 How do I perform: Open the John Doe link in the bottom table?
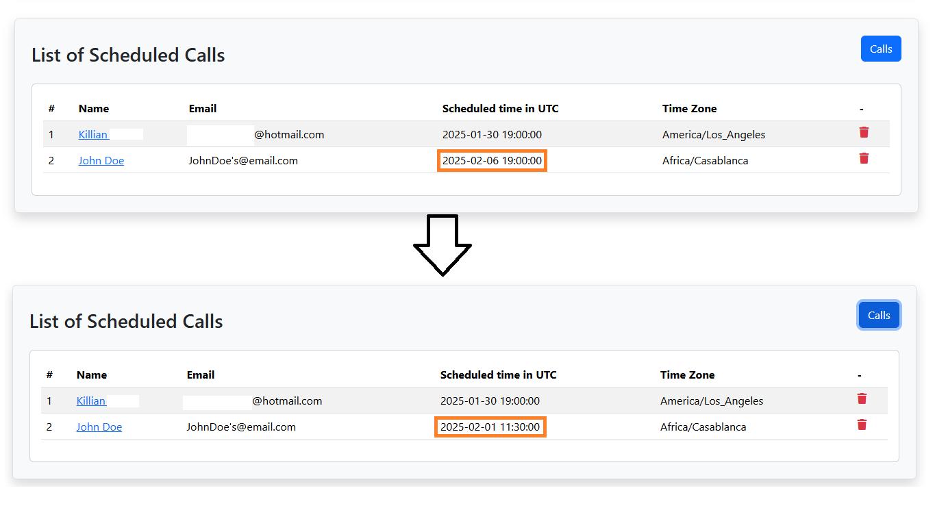[99, 427]
